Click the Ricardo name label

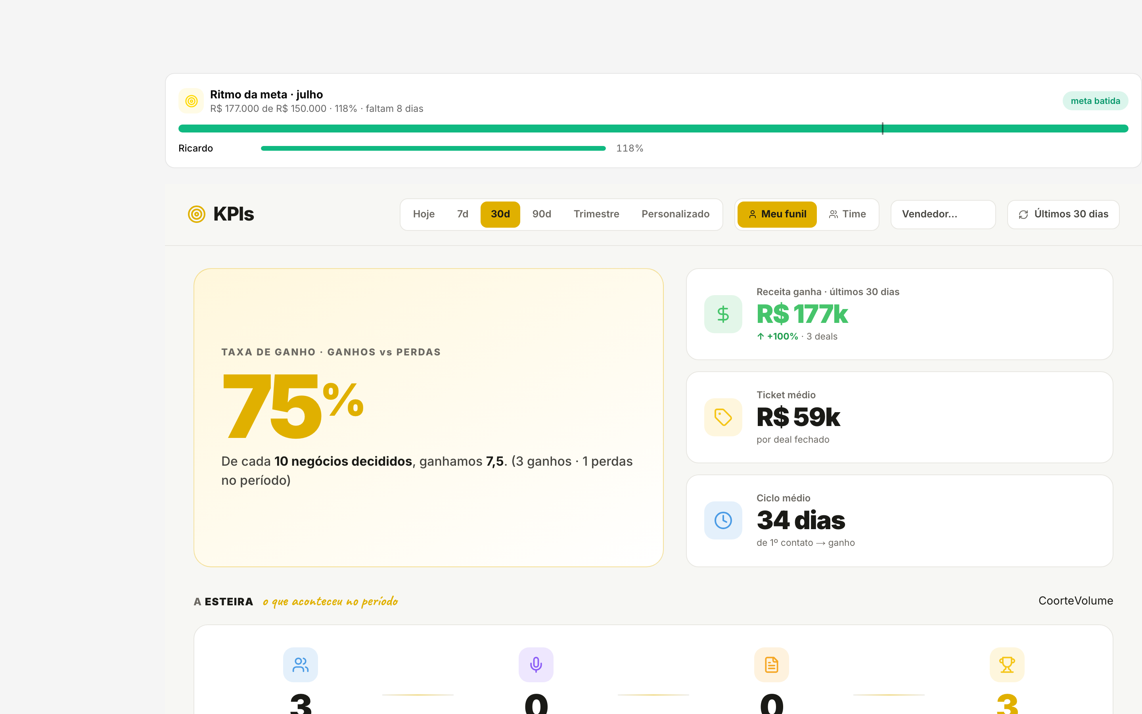pyautogui.click(x=195, y=148)
